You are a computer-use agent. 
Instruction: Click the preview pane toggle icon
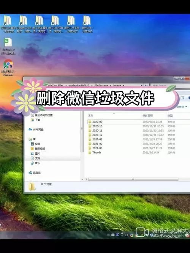[182, 98]
